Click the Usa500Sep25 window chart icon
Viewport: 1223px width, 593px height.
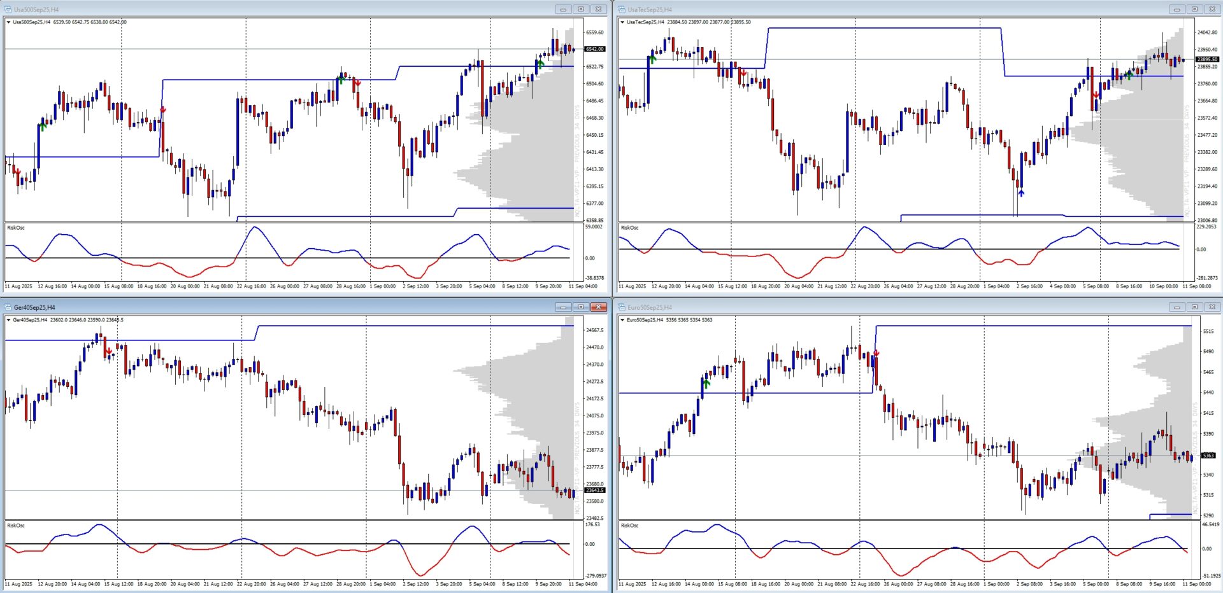click(8, 10)
